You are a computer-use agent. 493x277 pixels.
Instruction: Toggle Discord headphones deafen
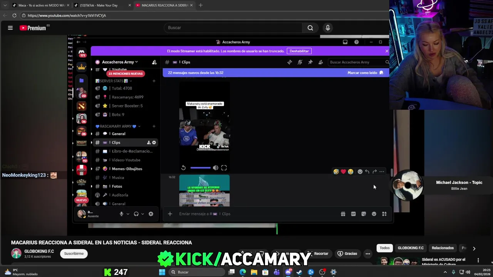pyautogui.click(x=136, y=214)
